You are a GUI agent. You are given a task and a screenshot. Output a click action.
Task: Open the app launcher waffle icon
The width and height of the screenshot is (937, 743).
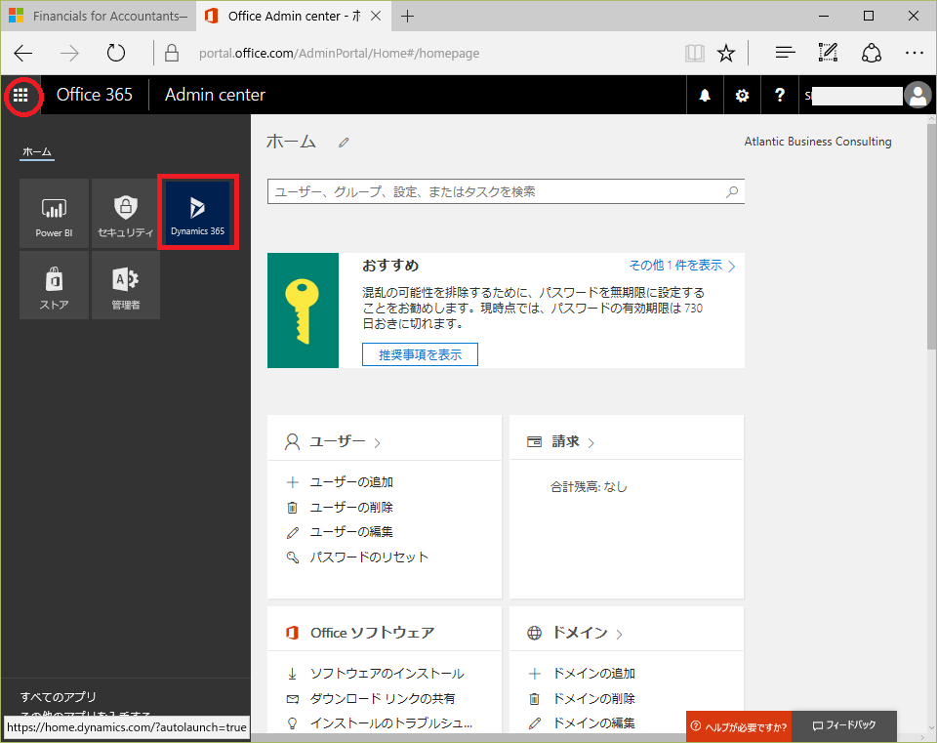20,95
